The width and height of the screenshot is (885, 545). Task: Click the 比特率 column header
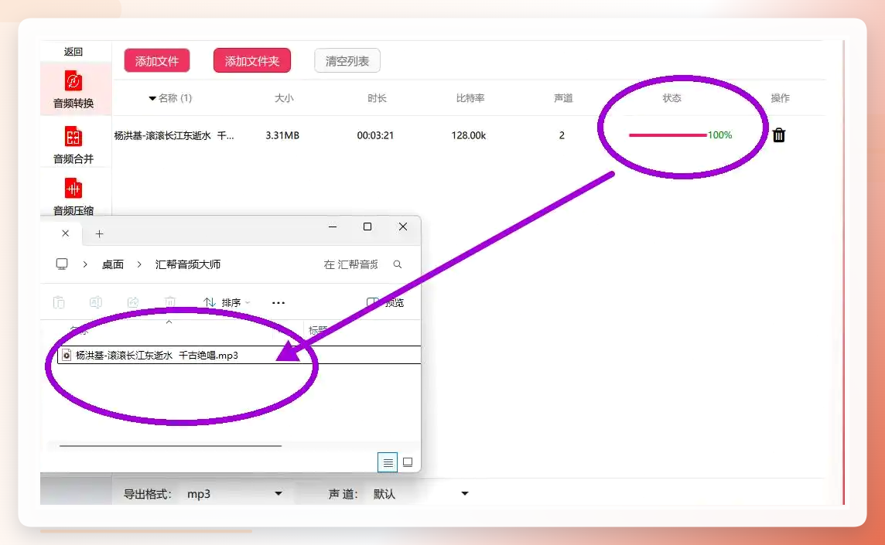(x=470, y=98)
